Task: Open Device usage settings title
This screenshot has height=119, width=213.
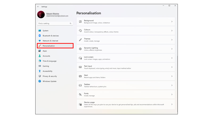Action: click(89, 102)
